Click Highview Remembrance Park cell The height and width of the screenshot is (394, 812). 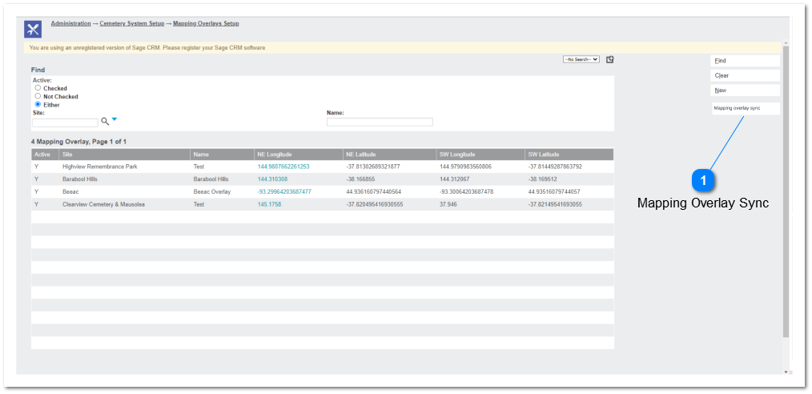click(99, 167)
